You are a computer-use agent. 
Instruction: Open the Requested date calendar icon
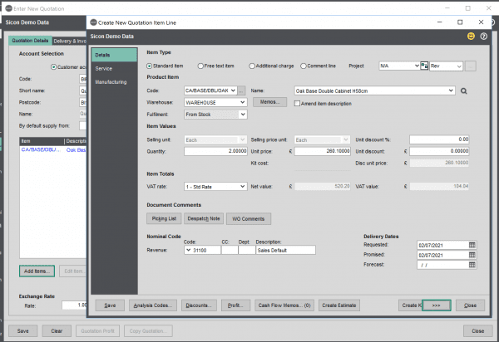tap(472, 245)
